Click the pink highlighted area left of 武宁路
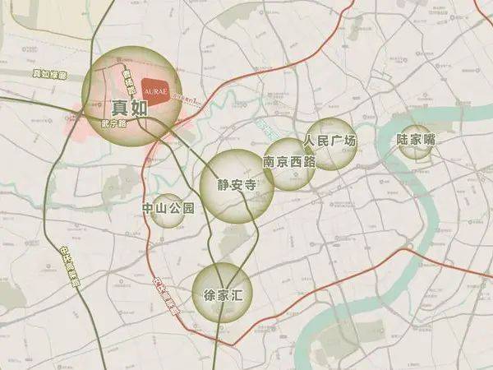 pyautogui.click(x=76, y=124)
